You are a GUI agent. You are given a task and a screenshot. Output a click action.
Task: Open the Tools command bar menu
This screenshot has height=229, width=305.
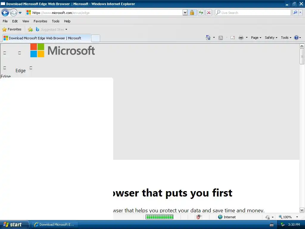[x=286, y=38]
